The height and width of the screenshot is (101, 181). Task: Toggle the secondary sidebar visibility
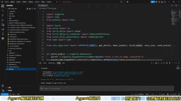pos(165,2)
